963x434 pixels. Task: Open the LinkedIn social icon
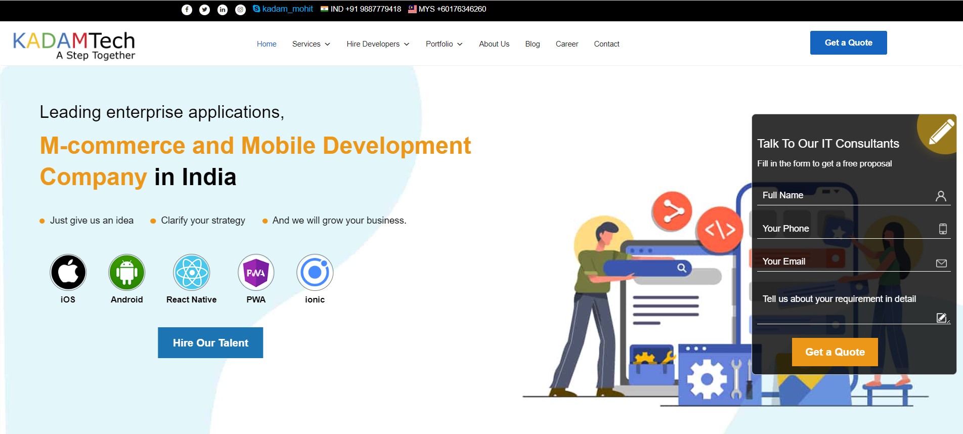click(x=223, y=10)
